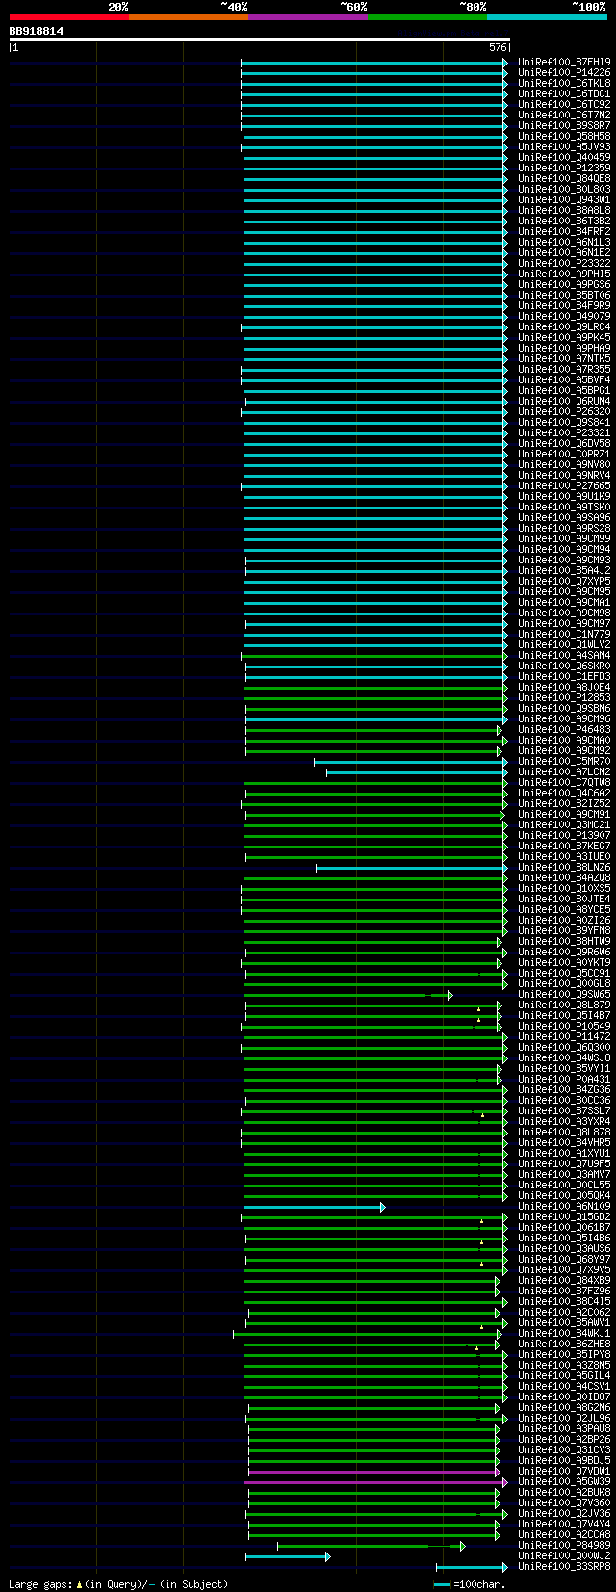616x1592 pixels.
Task: Open hit UniRef100_B9S8R7
Action: point(564,125)
